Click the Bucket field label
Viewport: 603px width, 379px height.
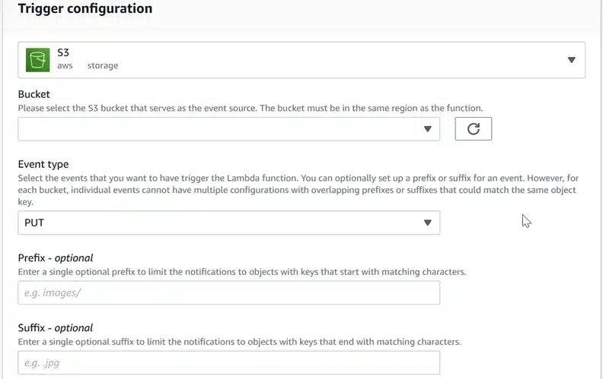[x=33, y=94]
